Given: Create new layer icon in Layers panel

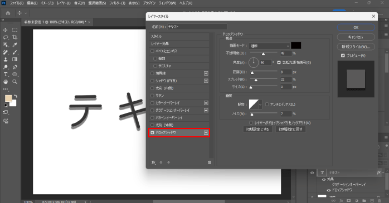Looking at the screenshot, I should click(372, 201).
